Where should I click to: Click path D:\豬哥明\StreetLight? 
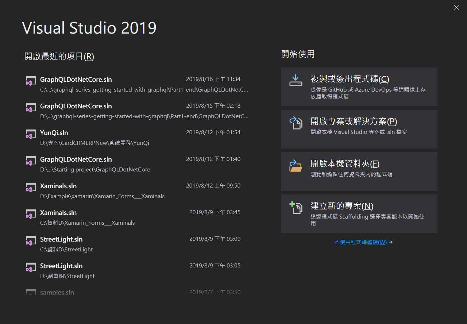67,276
